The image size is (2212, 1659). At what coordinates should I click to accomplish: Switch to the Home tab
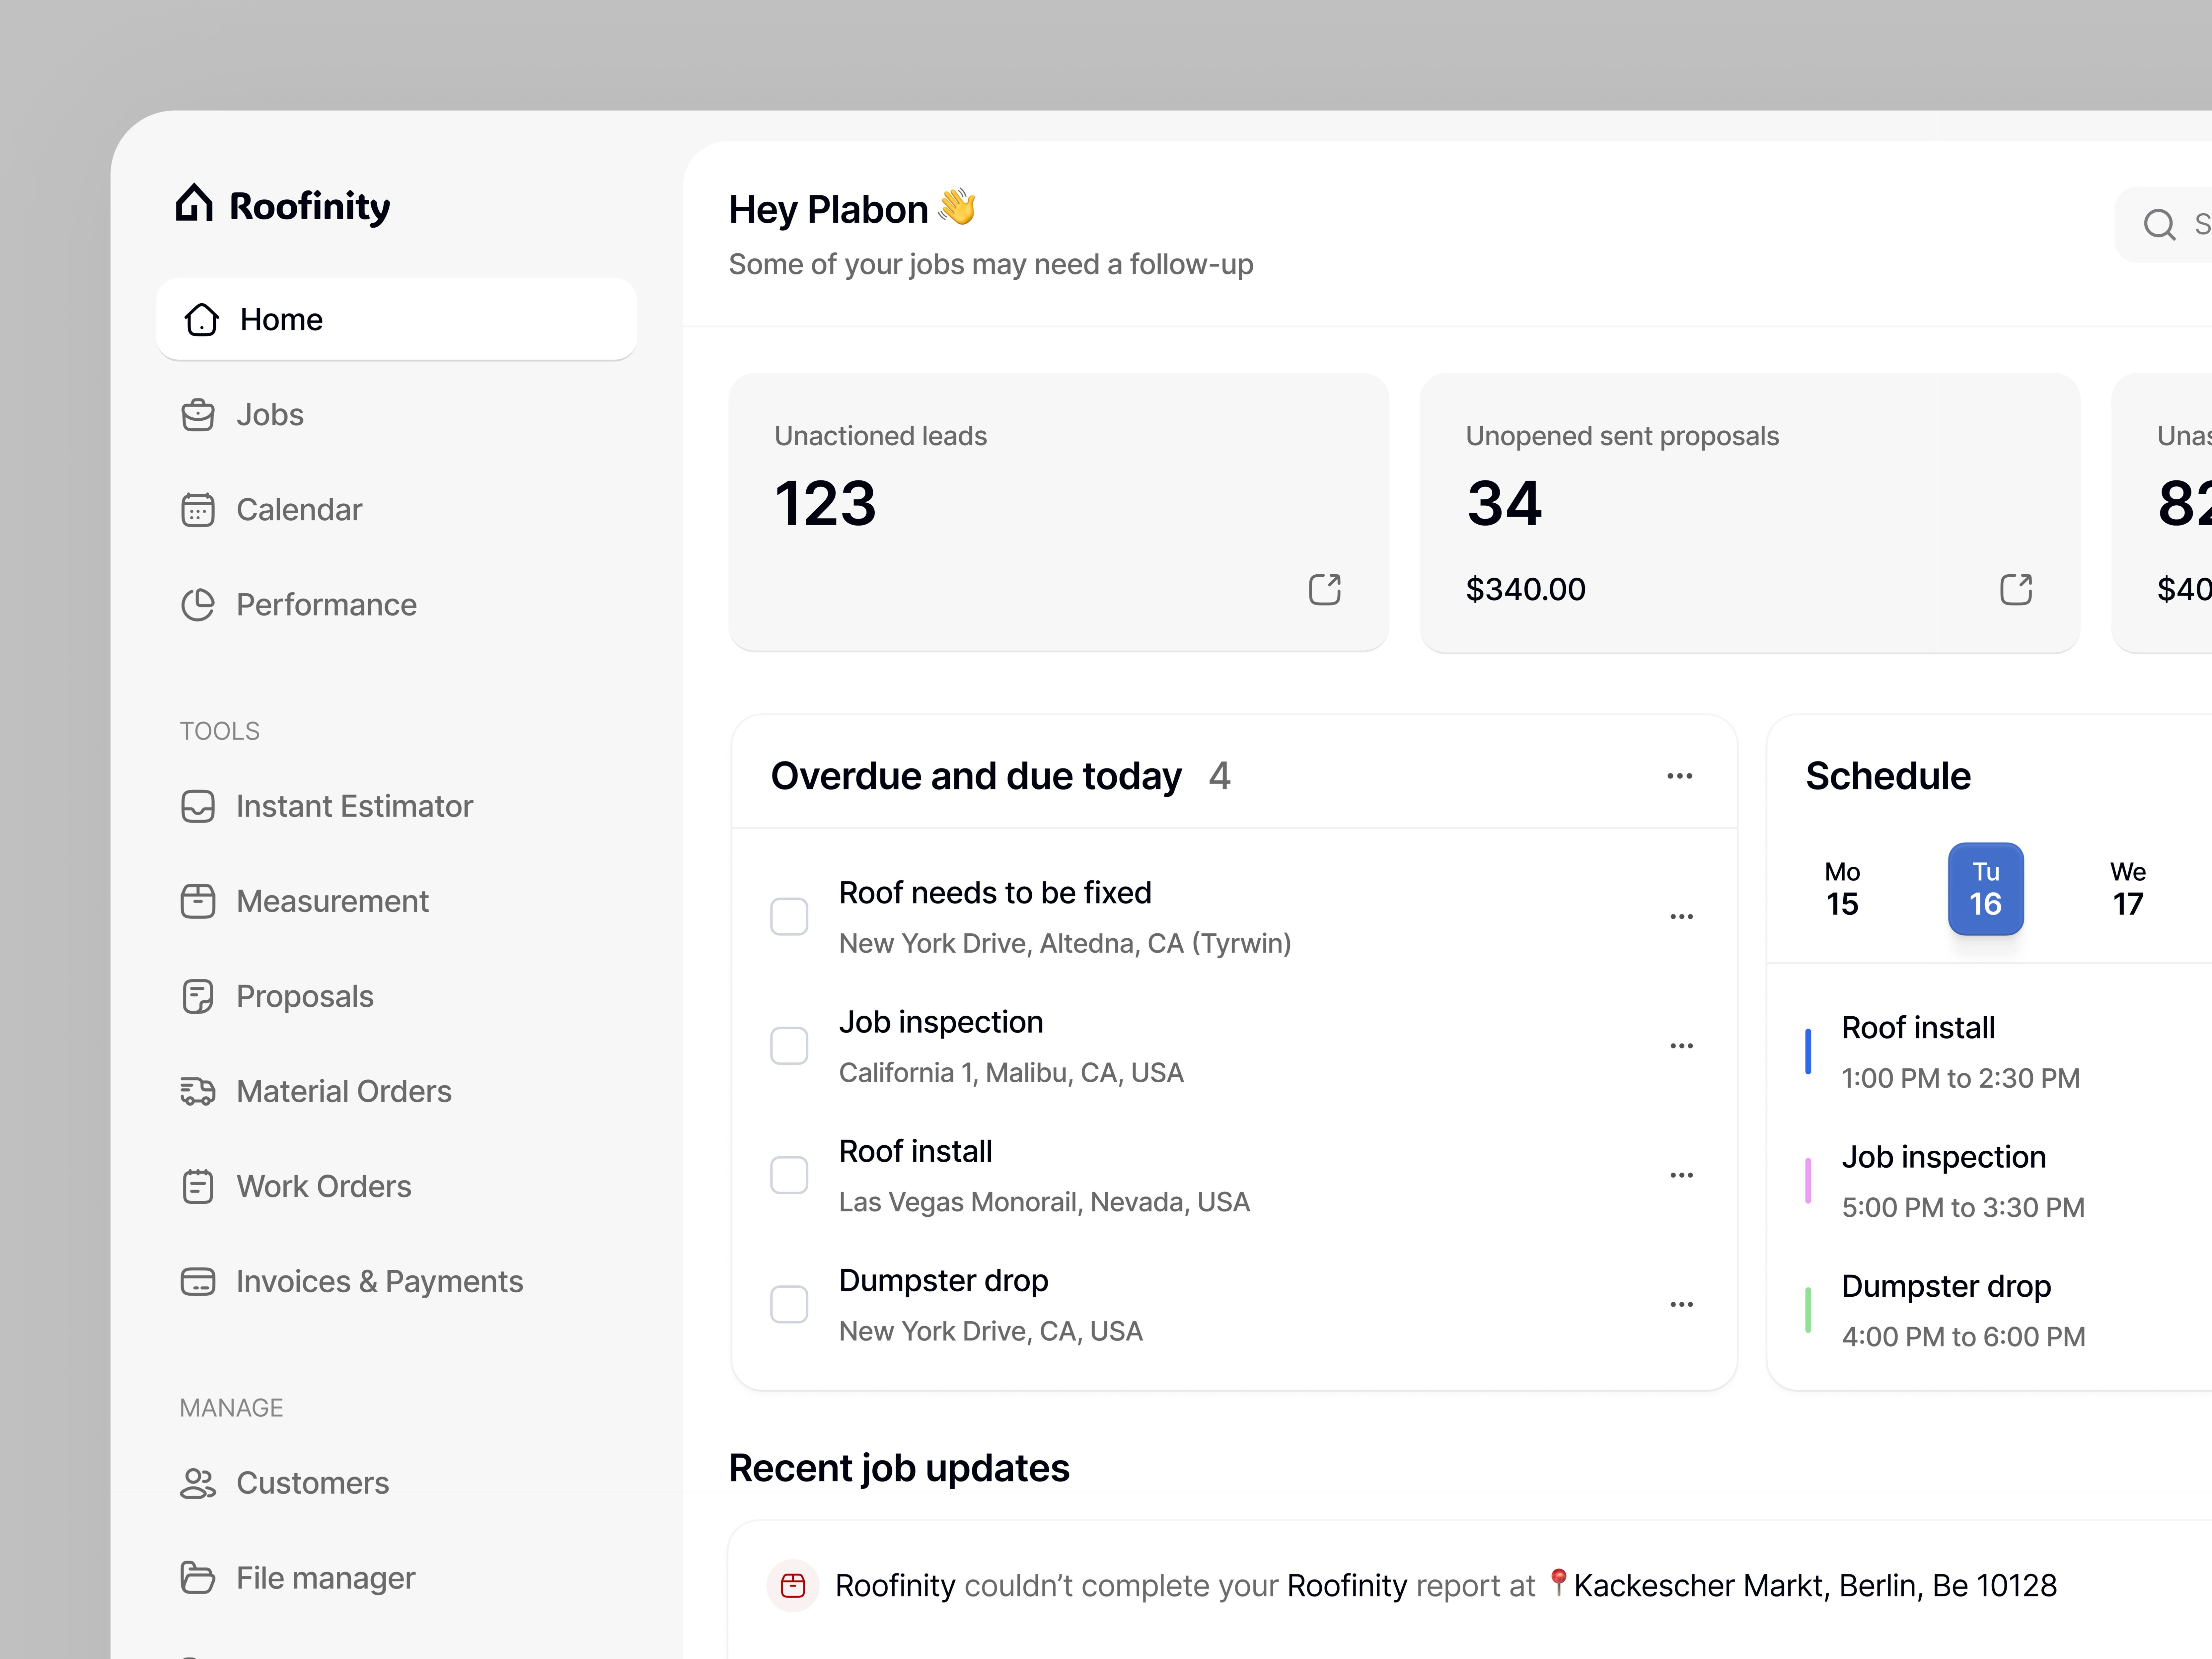tap(281, 319)
